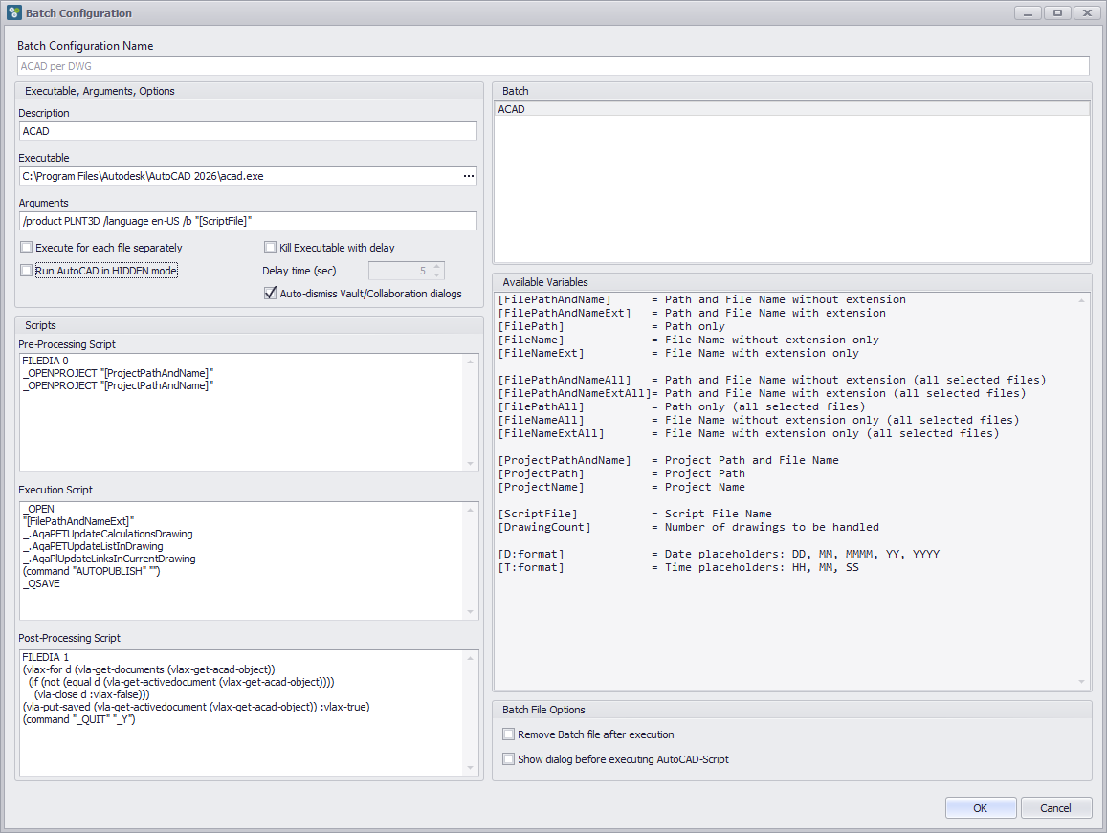Viewport: 1107px width, 833px height.
Task: Click the [ScriptFile] variable line
Action: click(x=634, y=514)
